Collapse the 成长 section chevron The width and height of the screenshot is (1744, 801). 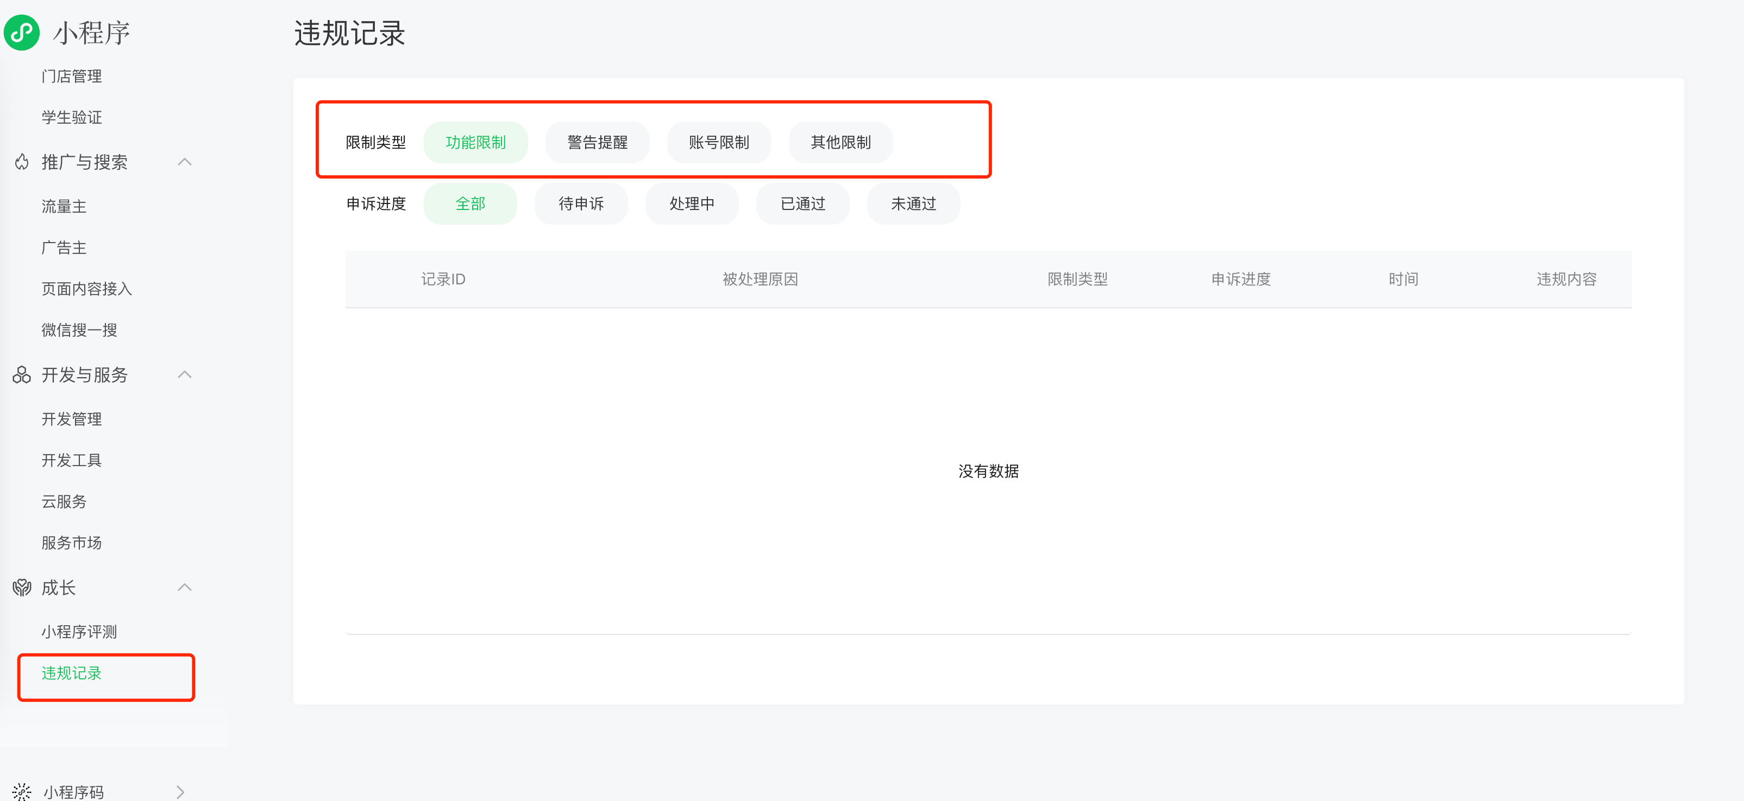184,587
